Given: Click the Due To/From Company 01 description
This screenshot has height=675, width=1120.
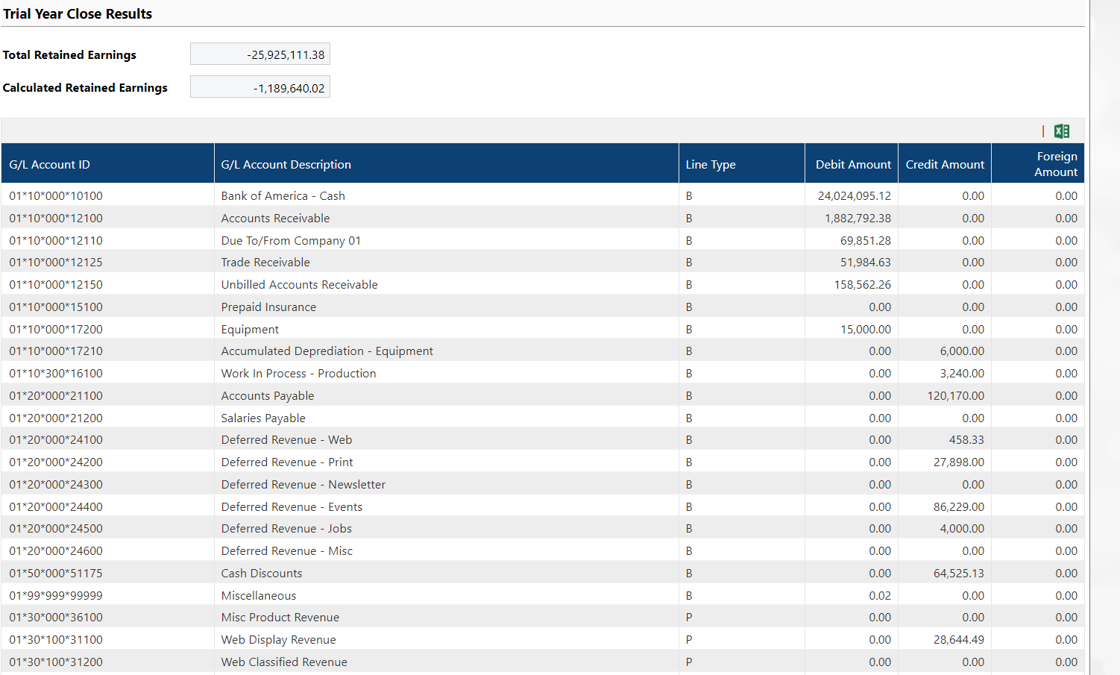Looking at the screenshot, I should click(291, 240).
